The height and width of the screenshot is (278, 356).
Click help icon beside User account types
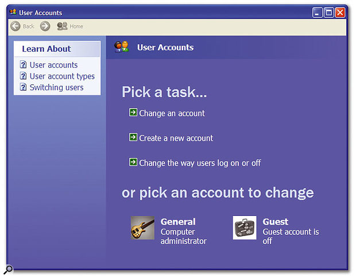click(x=23, y=76)
